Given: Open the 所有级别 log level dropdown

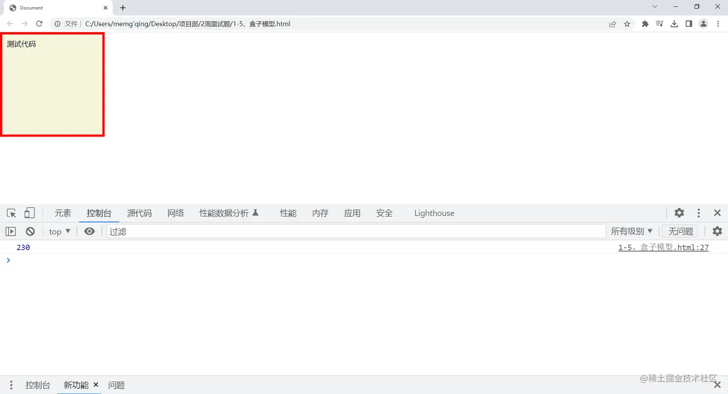Looking at the screenshot, I should [632, 231].
